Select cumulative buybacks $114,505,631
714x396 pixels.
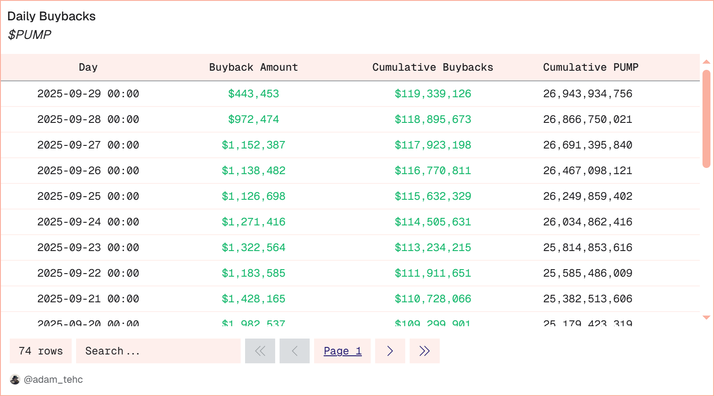point(433,222)
